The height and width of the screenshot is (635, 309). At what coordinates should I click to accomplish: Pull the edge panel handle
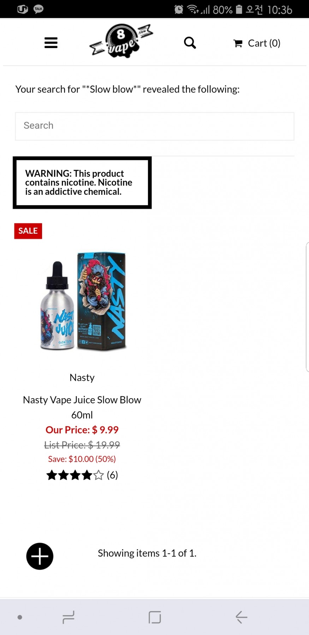[307, 307]
